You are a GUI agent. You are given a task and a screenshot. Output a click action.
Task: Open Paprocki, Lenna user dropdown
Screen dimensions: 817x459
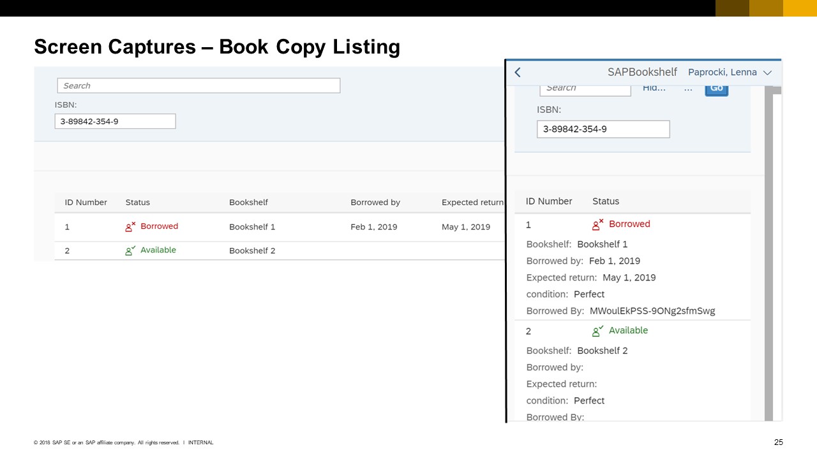point(730,72)
